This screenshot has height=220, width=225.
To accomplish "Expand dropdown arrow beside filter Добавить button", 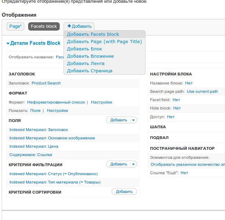I will (x=133, y=164).
